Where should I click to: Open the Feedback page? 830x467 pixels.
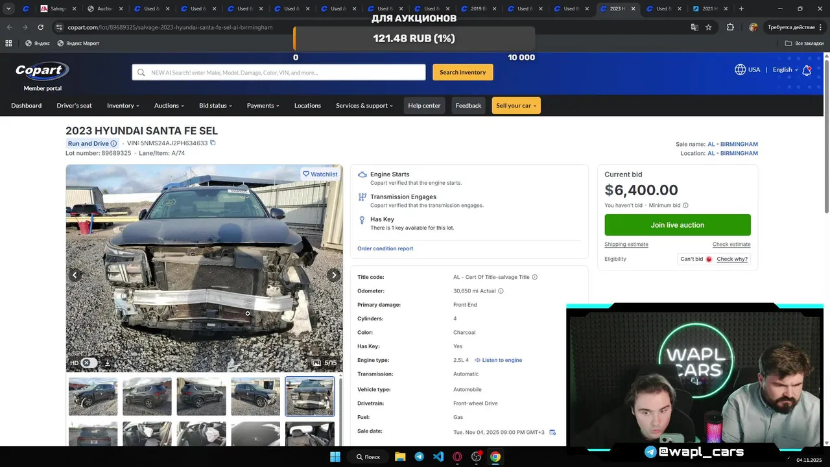[468, 106]
